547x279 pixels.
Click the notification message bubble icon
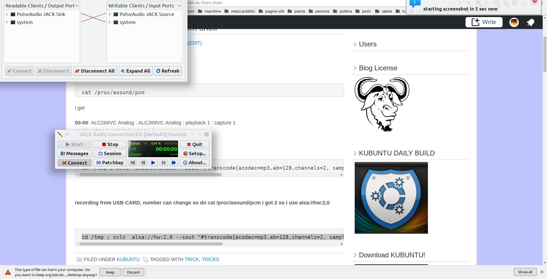tap(415, 3)
